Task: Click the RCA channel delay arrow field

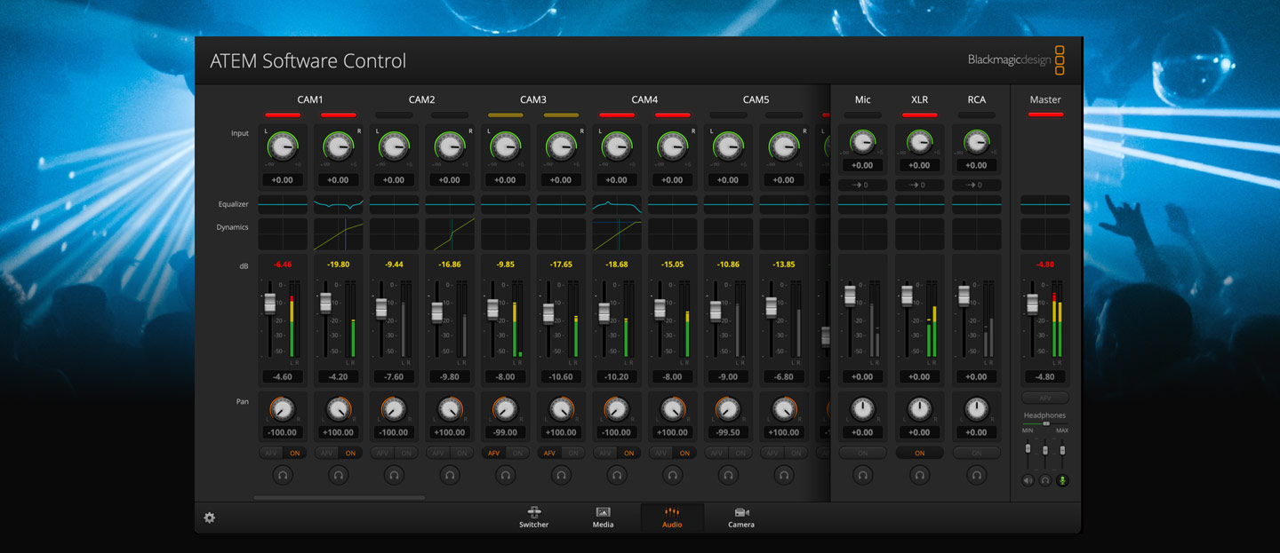Action: 976,185
